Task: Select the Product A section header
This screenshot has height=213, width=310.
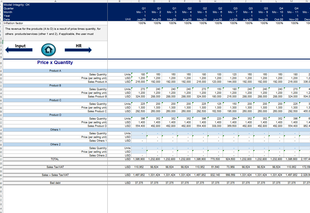Action: (55, 71)
